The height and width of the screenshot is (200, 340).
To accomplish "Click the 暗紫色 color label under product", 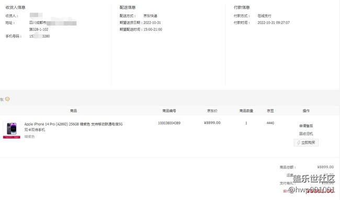I will coord(29,137).
